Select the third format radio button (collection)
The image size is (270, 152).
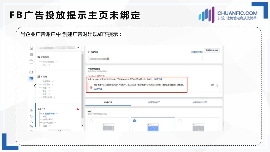pos(180,121)
